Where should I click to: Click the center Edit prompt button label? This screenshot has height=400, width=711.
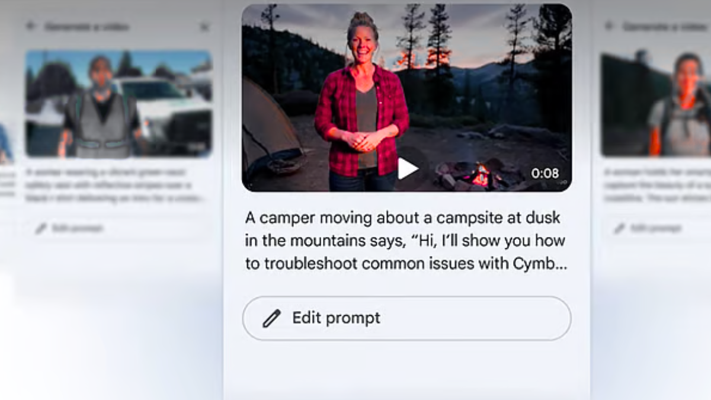coord(336,318)
